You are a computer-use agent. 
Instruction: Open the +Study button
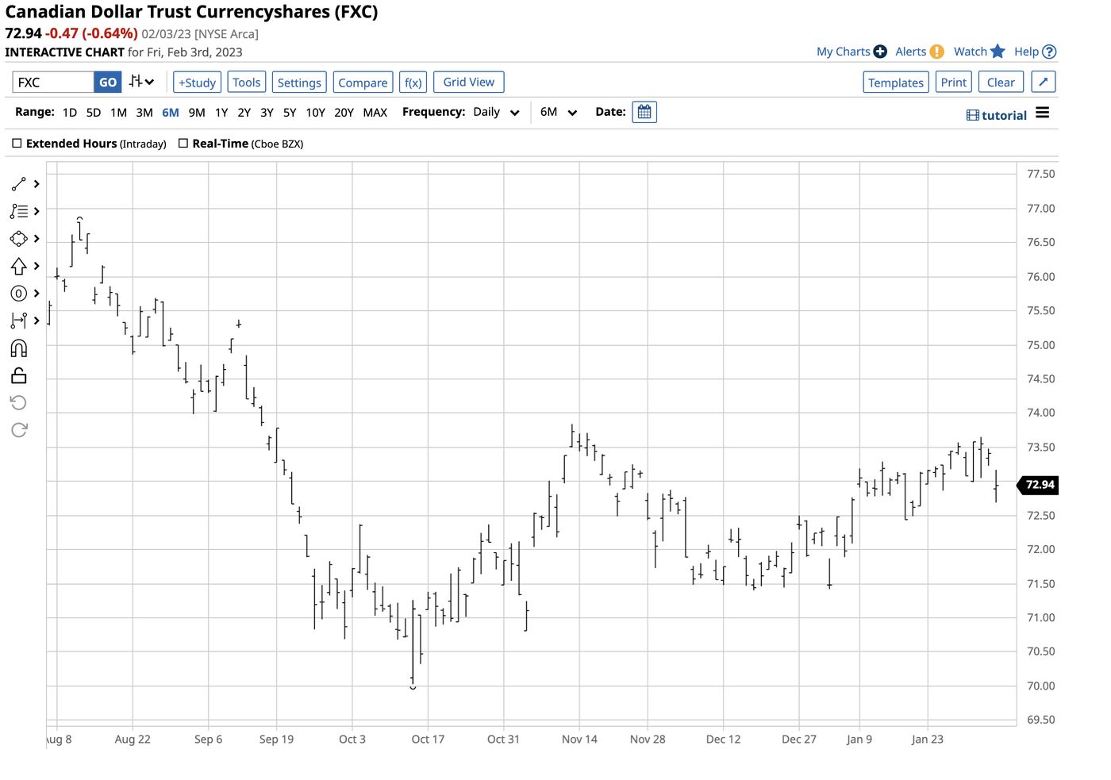[x=197, y=83]
